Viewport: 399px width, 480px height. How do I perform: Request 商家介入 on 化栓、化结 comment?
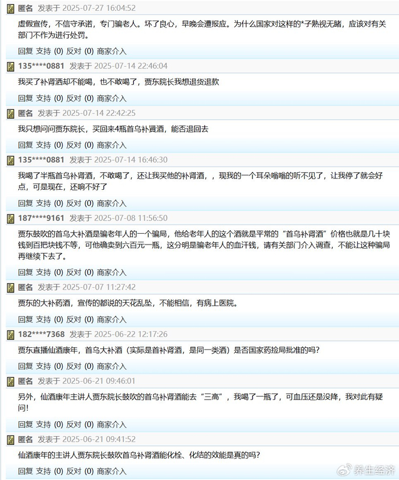point(112,471)
